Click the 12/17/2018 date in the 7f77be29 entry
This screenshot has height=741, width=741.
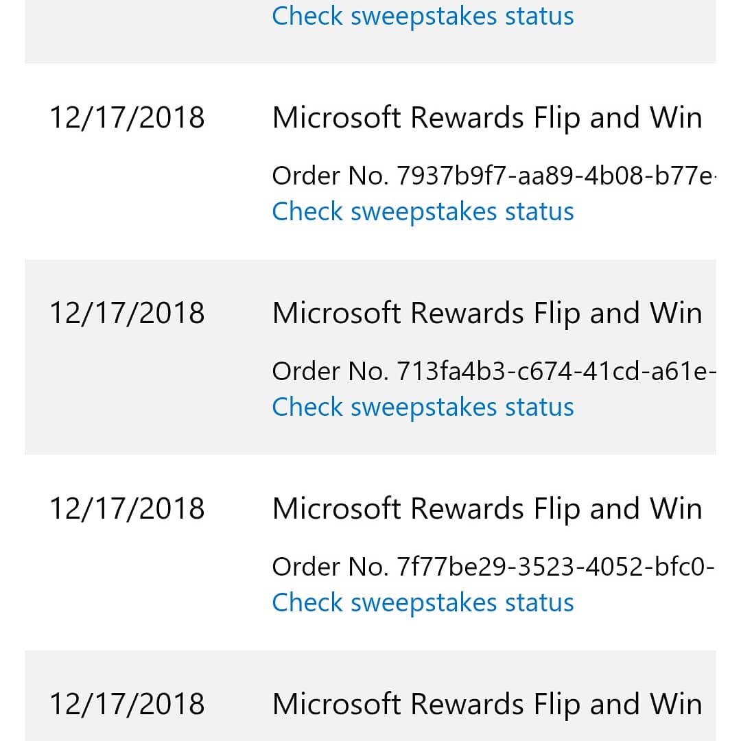[127, 508]
